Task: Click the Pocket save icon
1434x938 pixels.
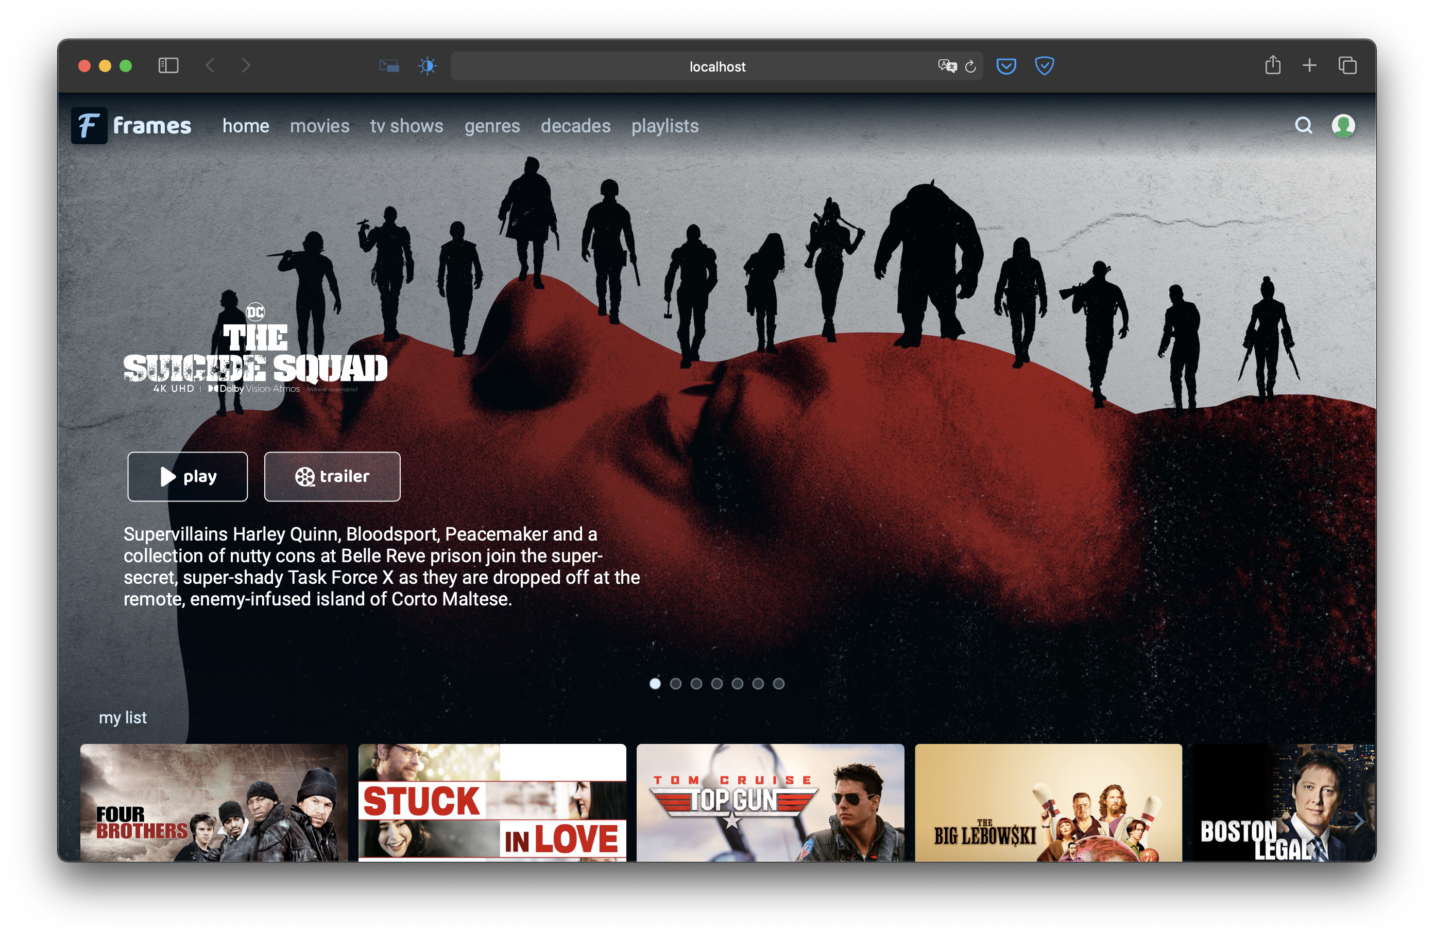Action: (x=1005, y=65)
